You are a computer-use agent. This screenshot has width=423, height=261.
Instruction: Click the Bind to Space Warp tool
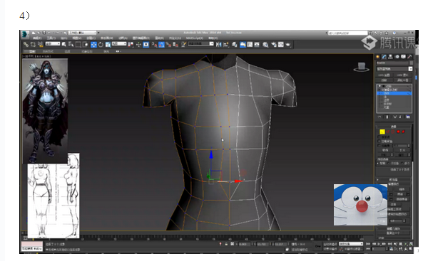pyautogui.click(x=40, y=44)
